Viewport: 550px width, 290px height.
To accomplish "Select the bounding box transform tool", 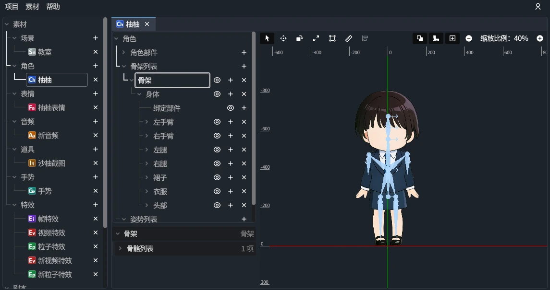I will (332, 38).
